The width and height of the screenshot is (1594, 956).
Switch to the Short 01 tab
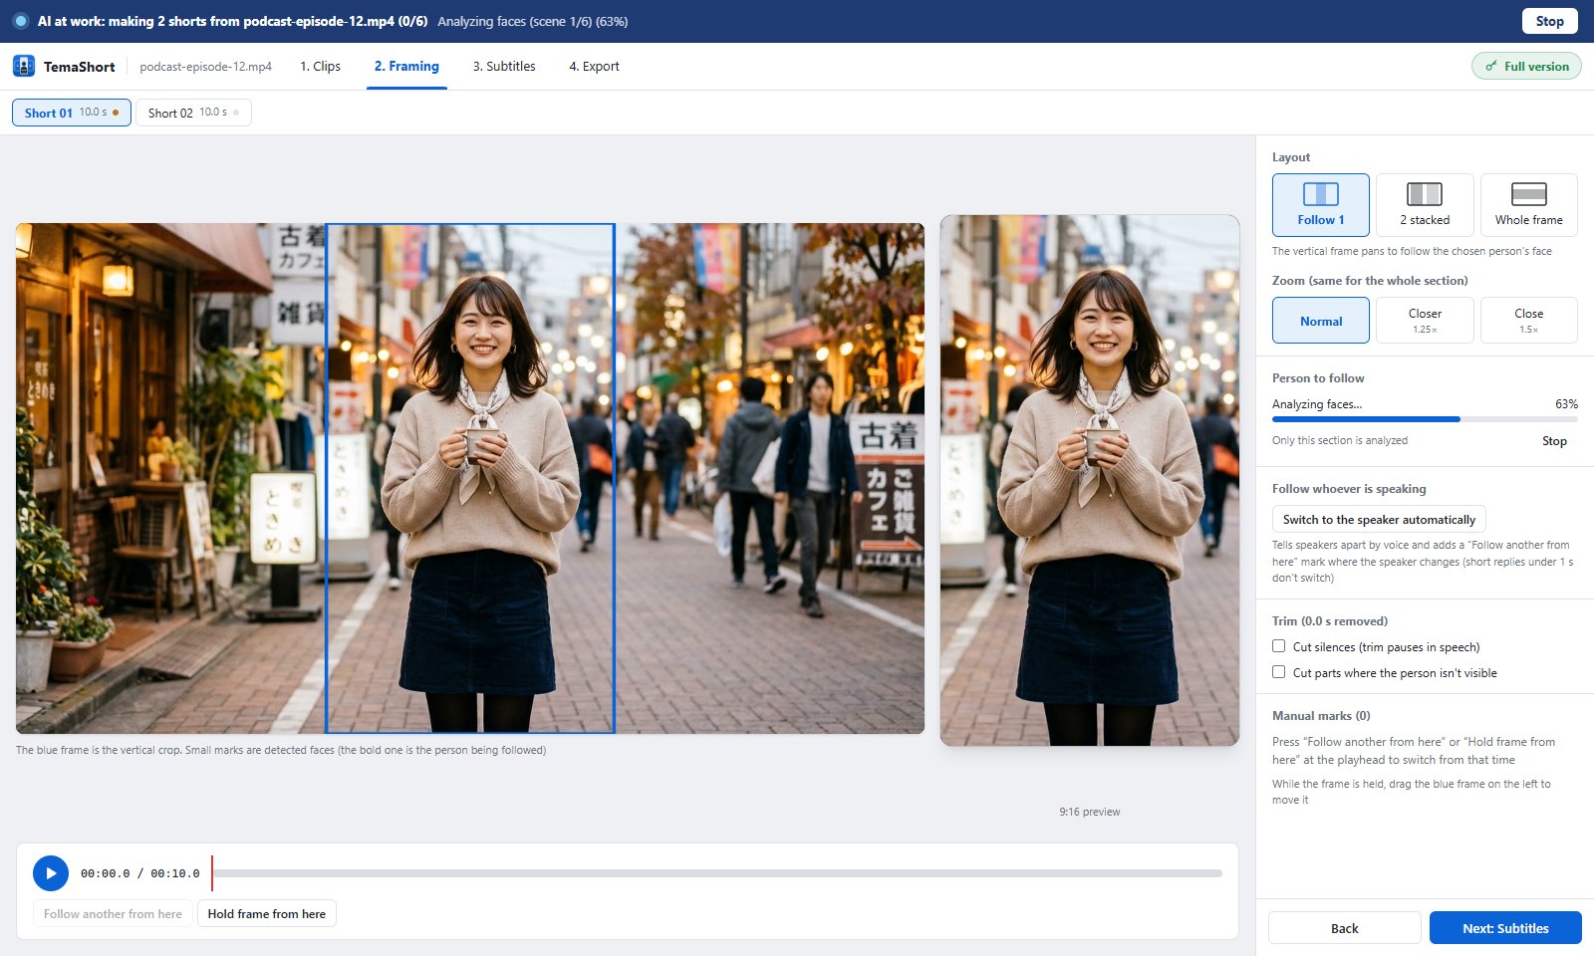72,113
